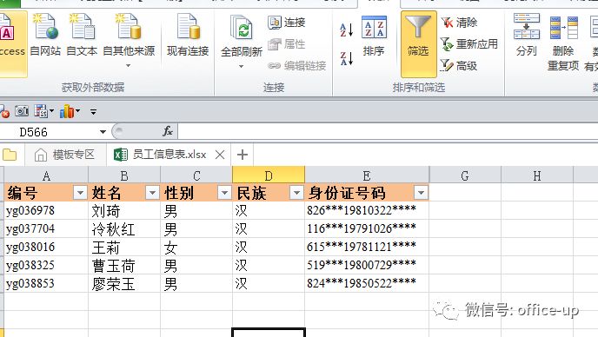Select column C header
Screen dimensions: 598x337
point(196,175)
